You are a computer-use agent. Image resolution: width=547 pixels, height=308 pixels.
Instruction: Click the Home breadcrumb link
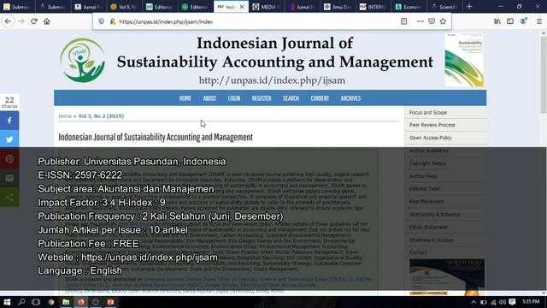click(65, 116)
